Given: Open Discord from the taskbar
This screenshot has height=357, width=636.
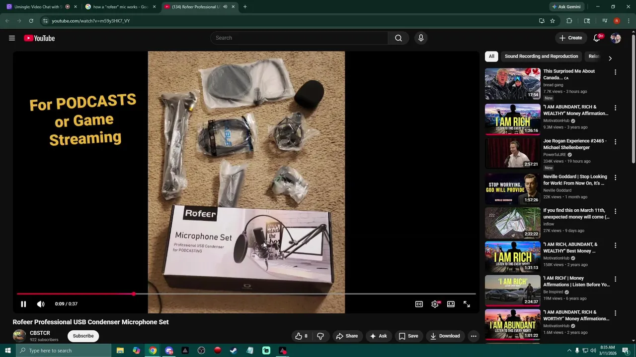Looking at the screenshot, I should click(x=169, y=351).
